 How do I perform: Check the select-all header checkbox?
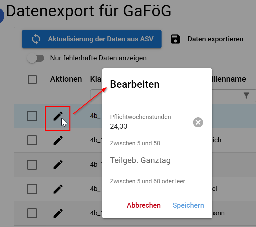coord(32,79)
